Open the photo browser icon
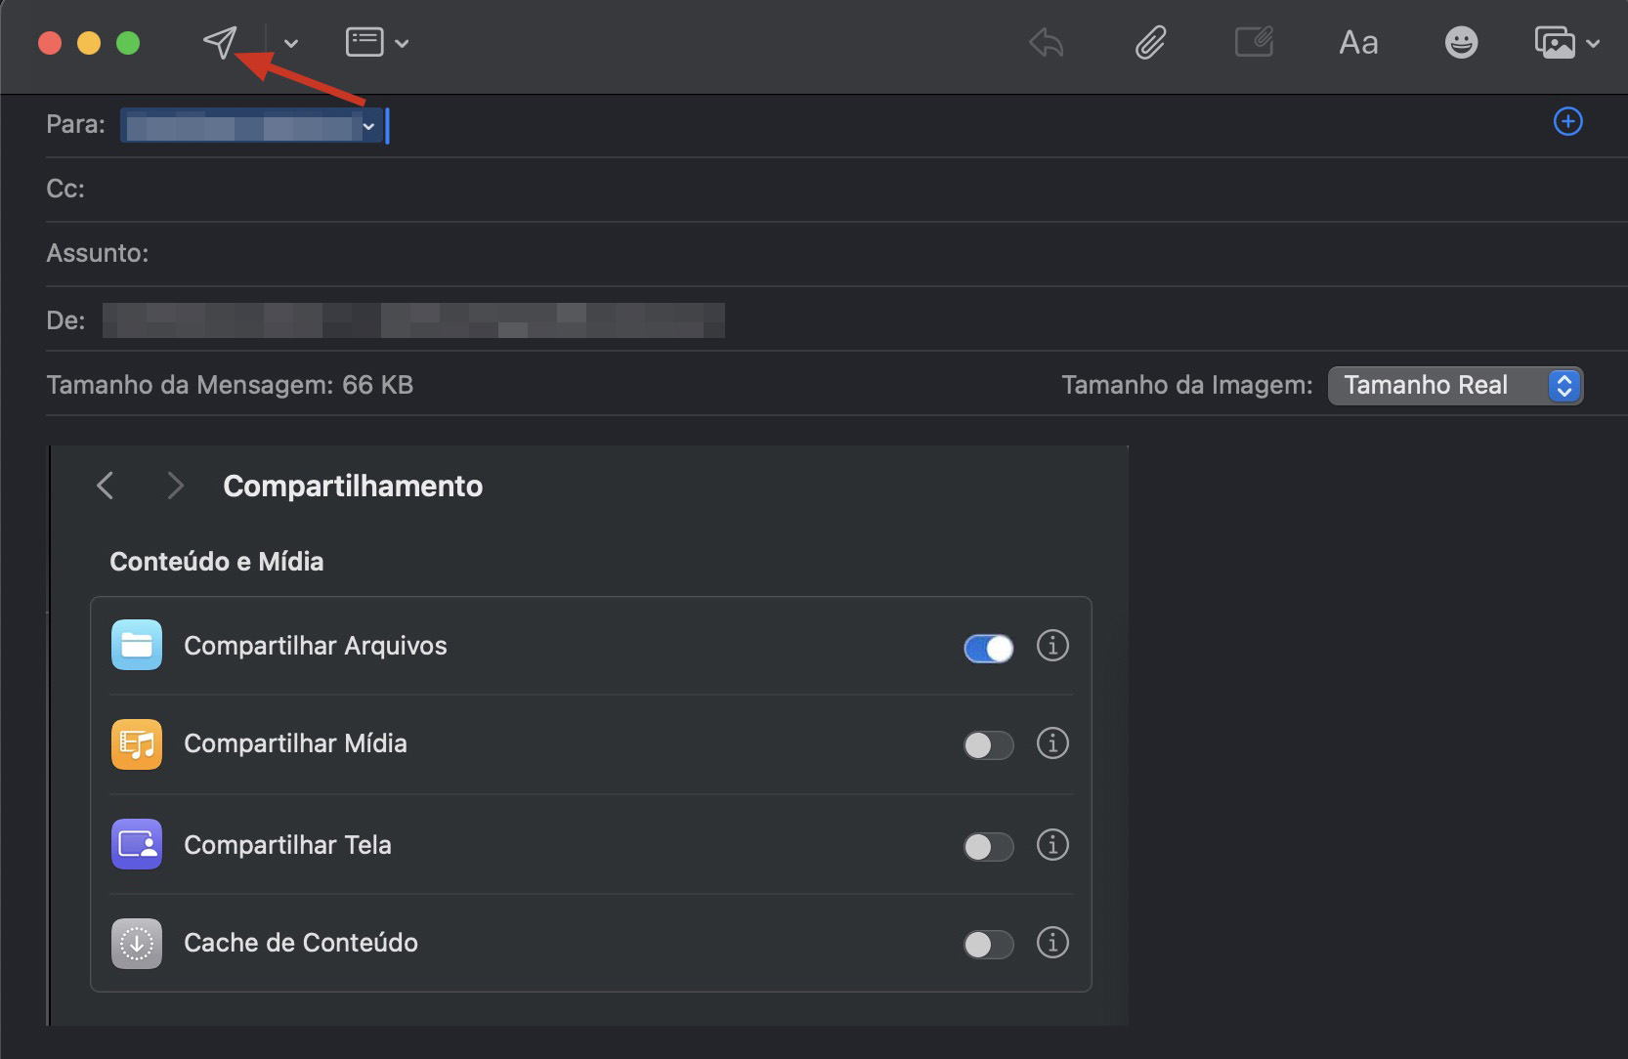This screenshot has height=1059, width=1628. point(1557,42)
